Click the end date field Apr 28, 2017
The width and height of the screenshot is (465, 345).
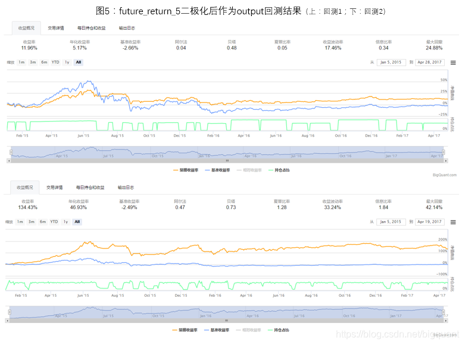coord(429,63)
